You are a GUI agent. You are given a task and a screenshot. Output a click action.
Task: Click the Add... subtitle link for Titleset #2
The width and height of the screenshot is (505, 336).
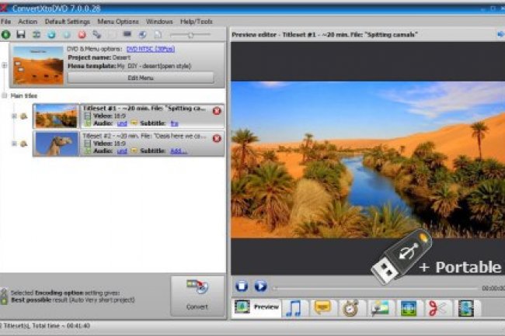178,150
